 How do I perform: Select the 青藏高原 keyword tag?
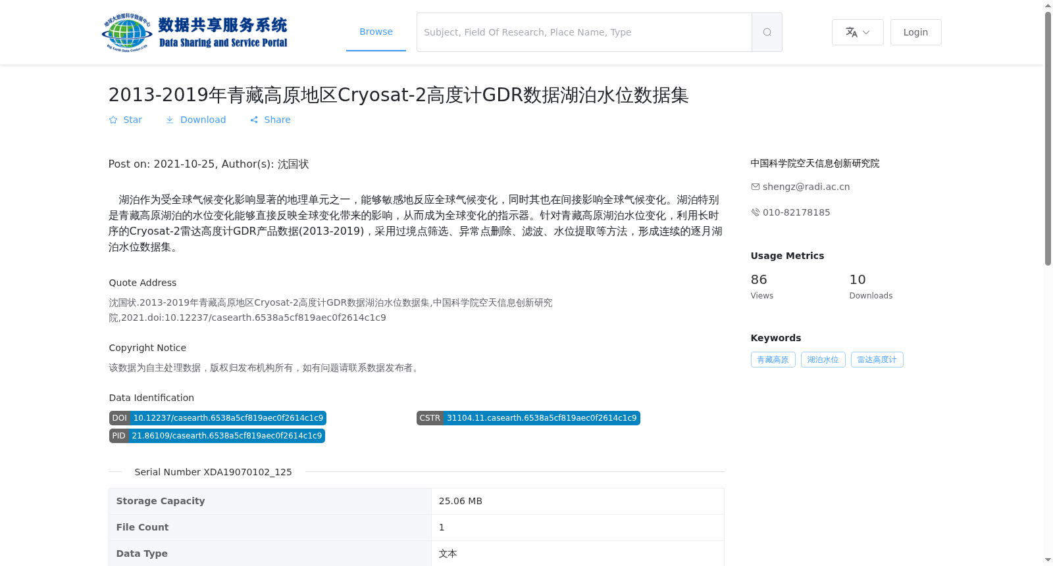point(773,360)
